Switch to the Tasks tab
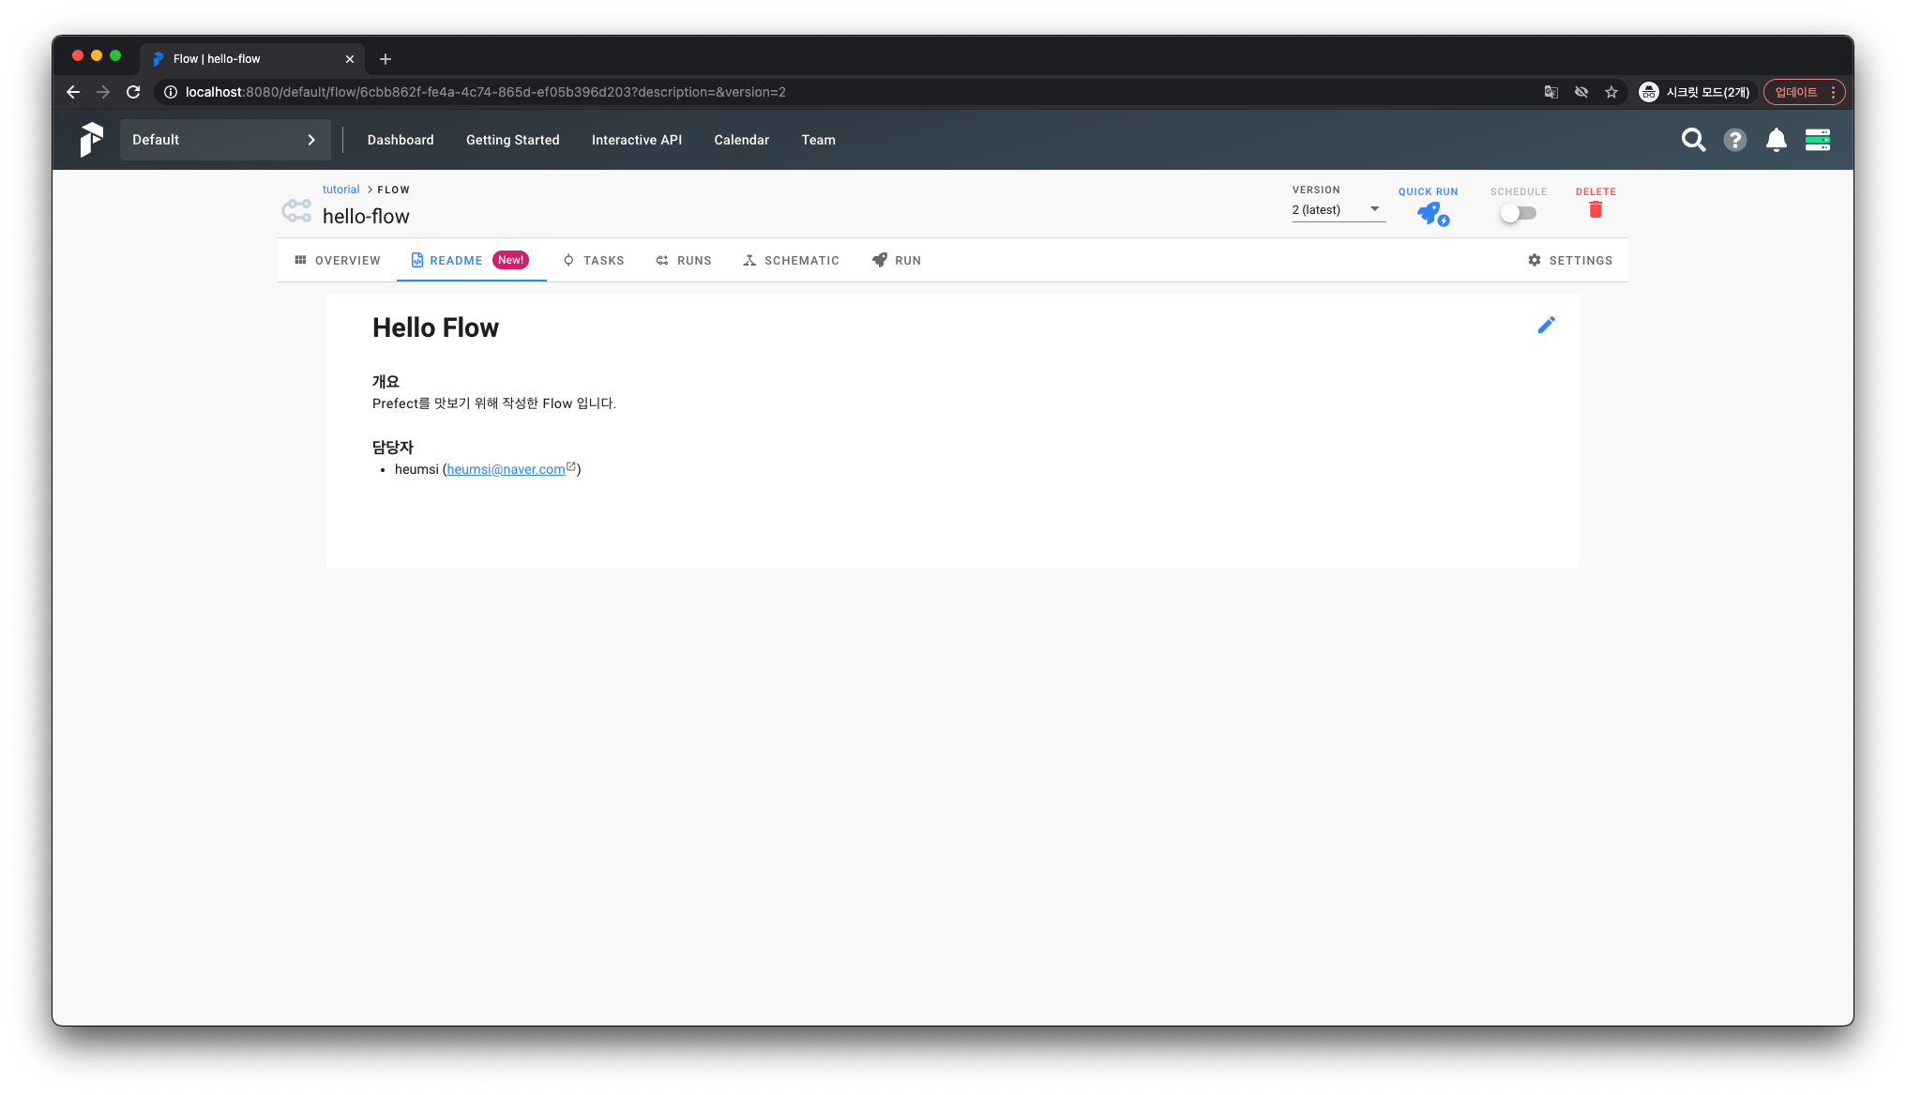The width and height of the screenshot is (1906, 1095). 593,261
